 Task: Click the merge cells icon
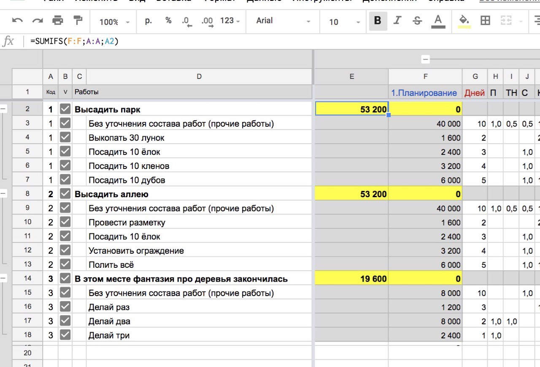coord(506,21)
